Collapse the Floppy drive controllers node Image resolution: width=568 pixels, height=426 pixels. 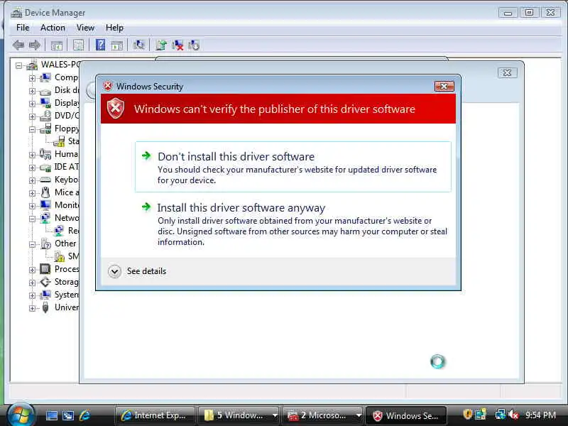(32, 129)
